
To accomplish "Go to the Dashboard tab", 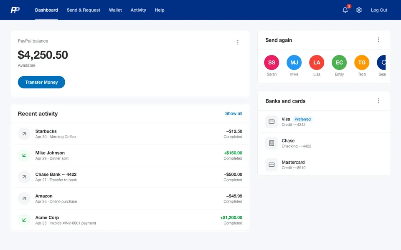I will tap(46, 10).
